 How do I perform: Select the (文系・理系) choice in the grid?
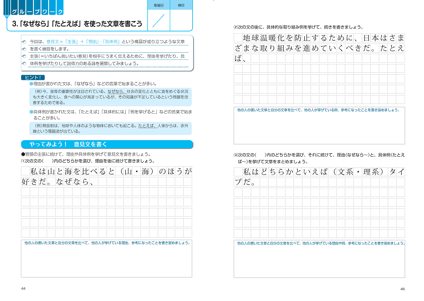tap(358, 172)
